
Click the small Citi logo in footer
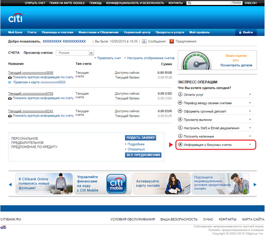pyautogui.click(x=3, y=227)
